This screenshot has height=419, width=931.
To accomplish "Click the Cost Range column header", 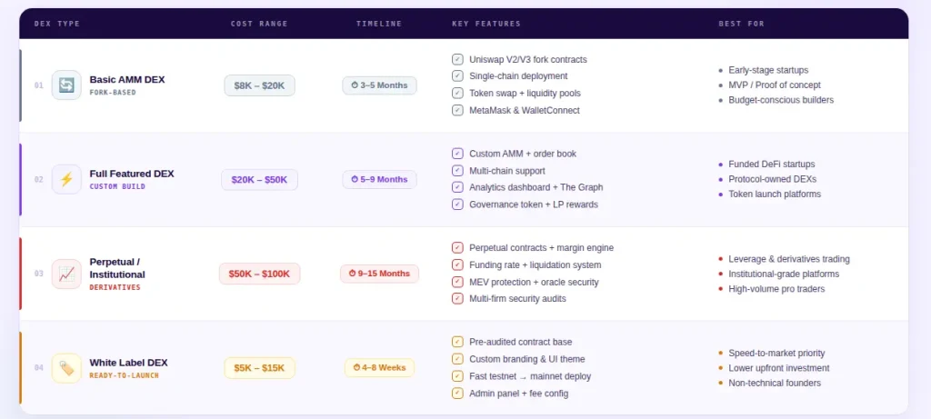I will click(x=259, y=24).
